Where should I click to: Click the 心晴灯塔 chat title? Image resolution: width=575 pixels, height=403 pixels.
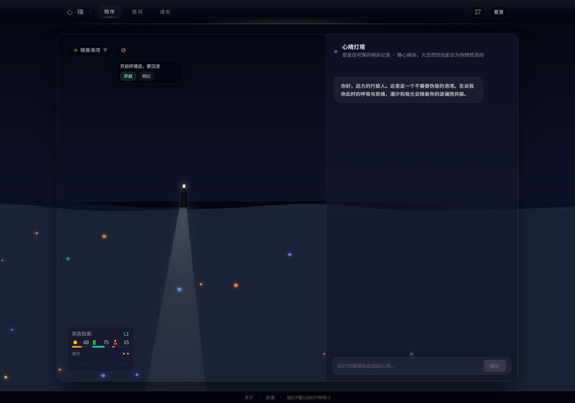(x=354, y=47)
